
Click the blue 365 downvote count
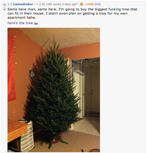tap(97, 4)
